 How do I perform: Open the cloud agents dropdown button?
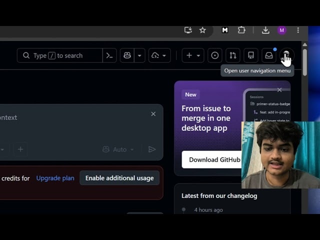pos(159,55)
